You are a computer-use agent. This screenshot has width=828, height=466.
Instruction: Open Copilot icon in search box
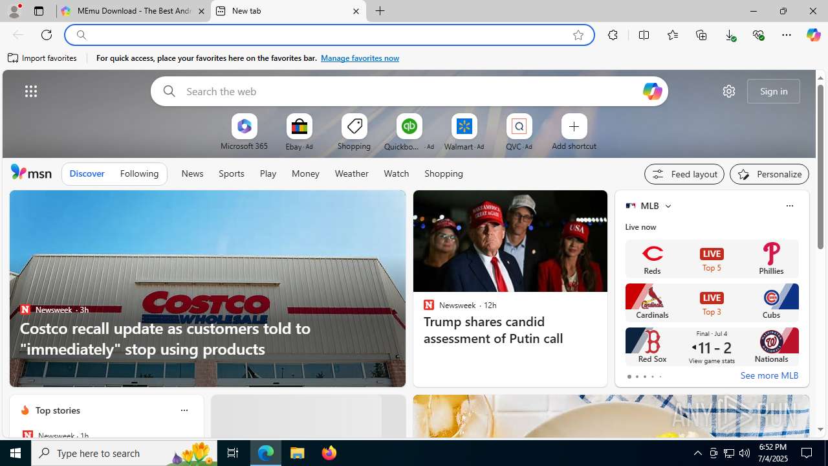(652, 91)
